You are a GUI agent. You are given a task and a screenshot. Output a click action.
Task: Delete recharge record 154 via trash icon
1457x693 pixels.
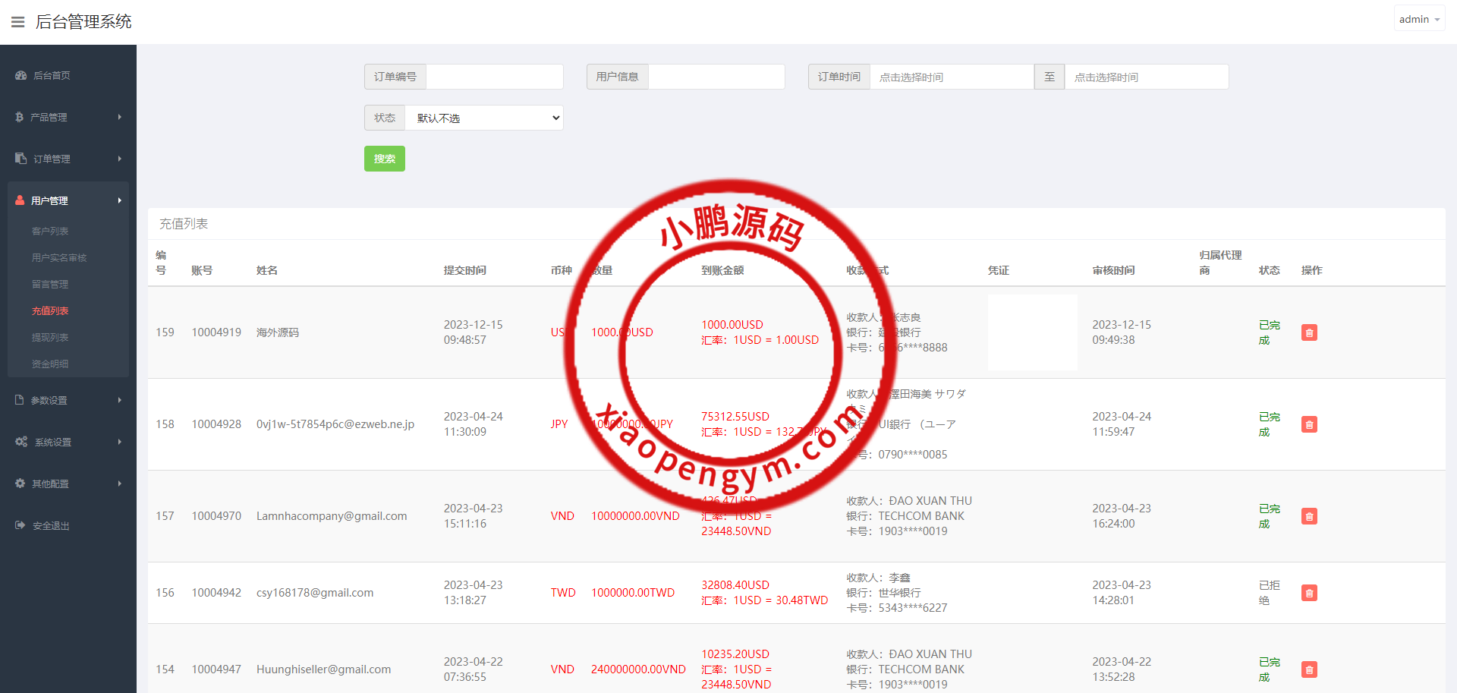[x=1309, y=669]
